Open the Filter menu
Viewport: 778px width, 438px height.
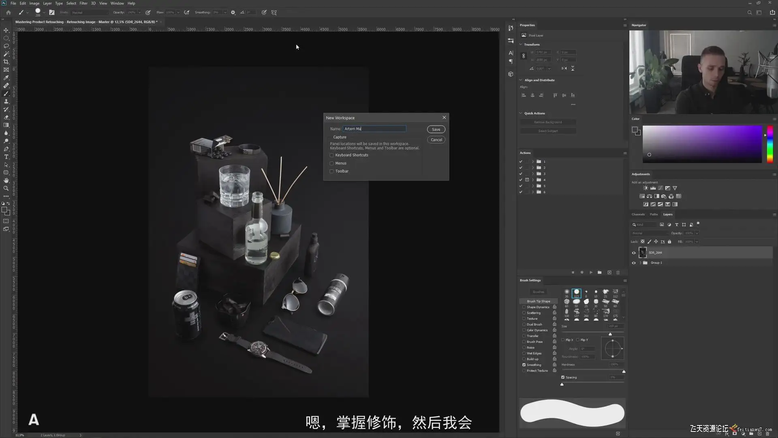83,3
